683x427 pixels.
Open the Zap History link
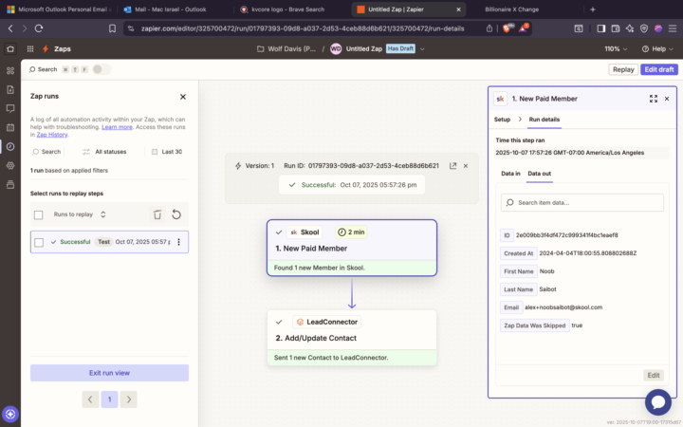(52, 135)
